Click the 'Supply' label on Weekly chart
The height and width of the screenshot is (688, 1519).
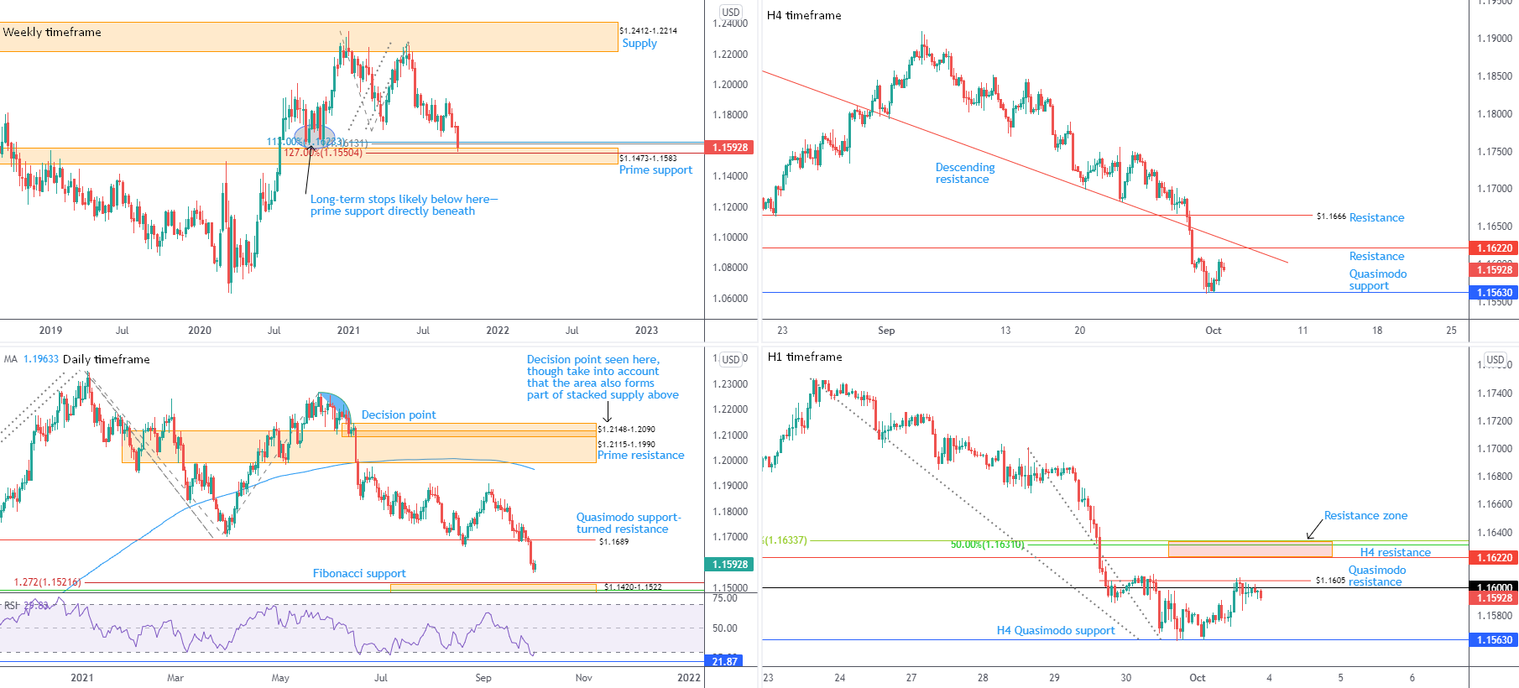[x=639, y=44]
